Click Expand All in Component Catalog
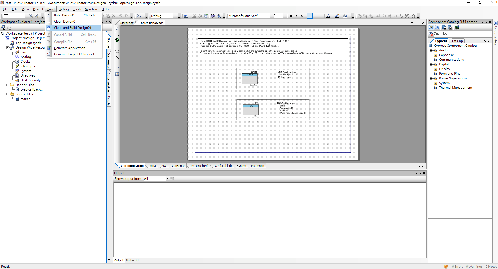Image resolution: width=498 pixels, height=269 pixels. pyautogui.click(x=444, y=27)
